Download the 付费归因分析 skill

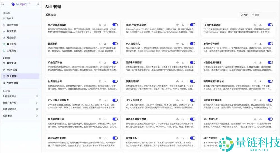tap(183, 81)
